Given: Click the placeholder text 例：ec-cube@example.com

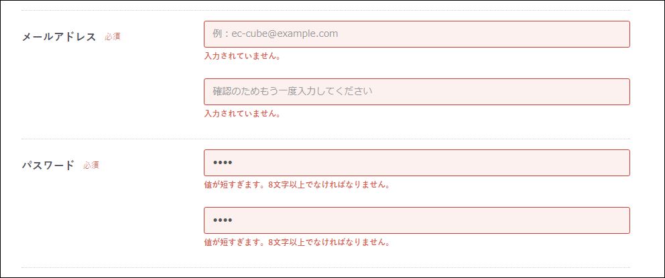Looking at the screenshot, I should click(276, 34).
